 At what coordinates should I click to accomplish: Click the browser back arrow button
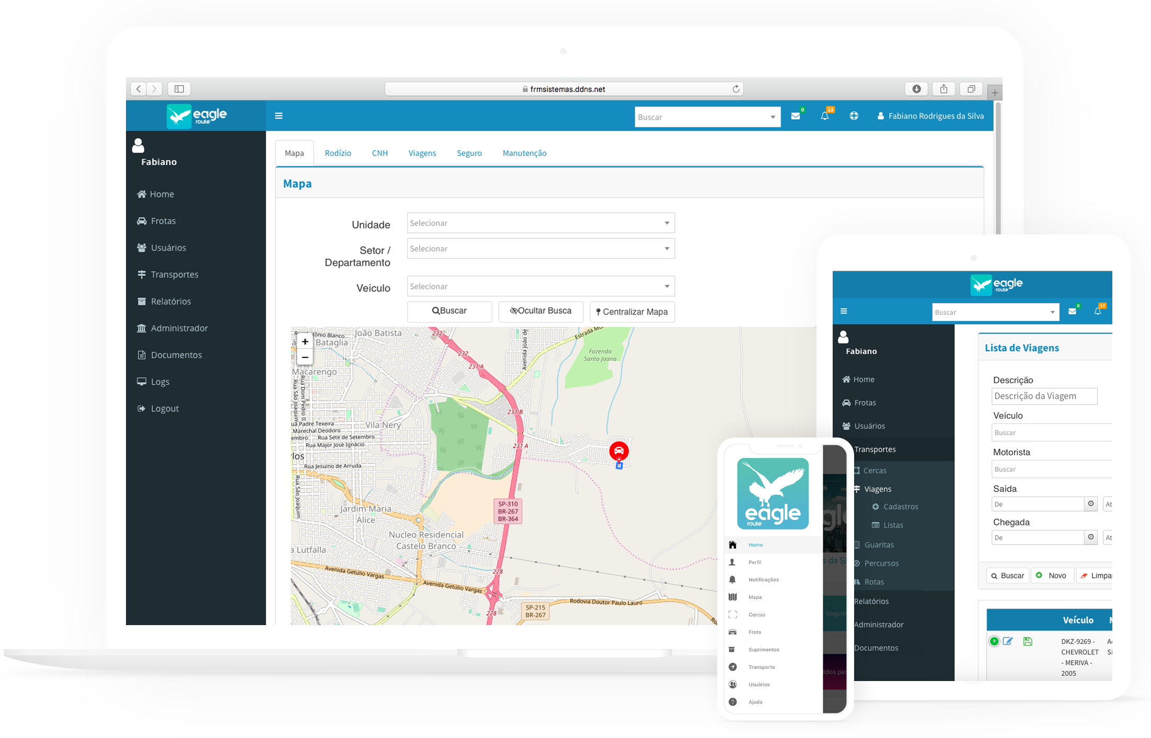coord(139,89)
